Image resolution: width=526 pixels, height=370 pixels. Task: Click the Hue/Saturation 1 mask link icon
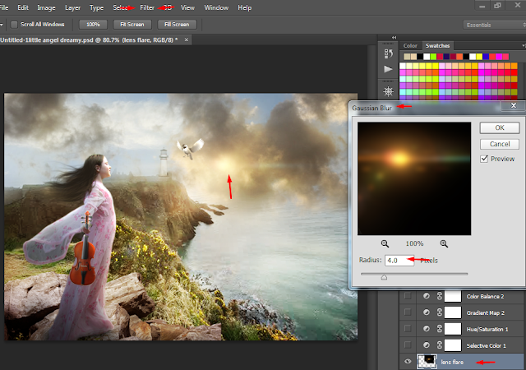click(439, 329)
